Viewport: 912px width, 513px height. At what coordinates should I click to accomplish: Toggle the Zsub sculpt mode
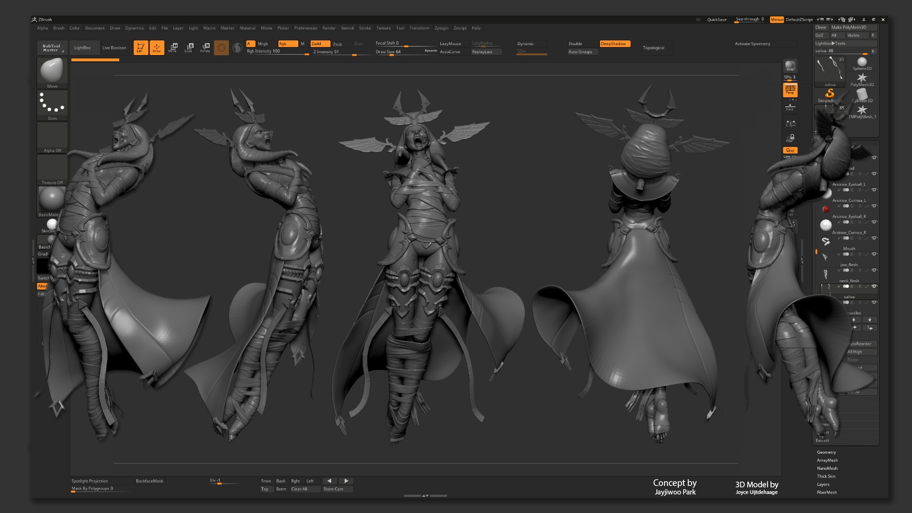pyautogui.click(x=341, y=44)
